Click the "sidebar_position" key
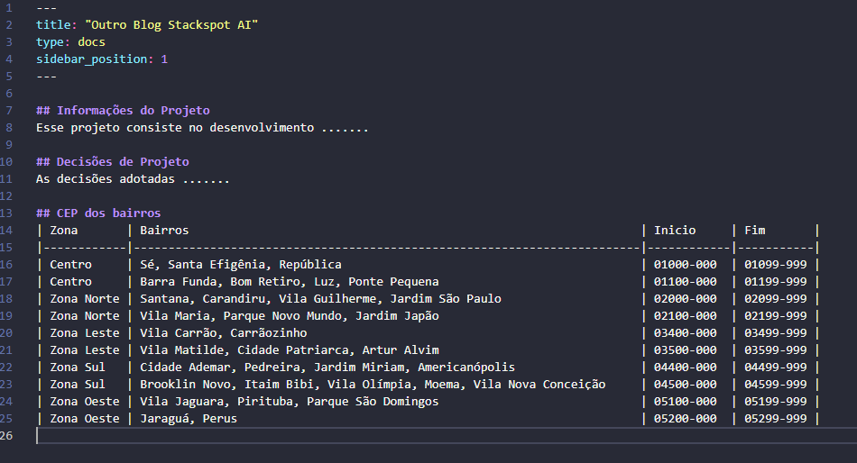The height and width of the screenshot is (463, 857). (92, 59)
